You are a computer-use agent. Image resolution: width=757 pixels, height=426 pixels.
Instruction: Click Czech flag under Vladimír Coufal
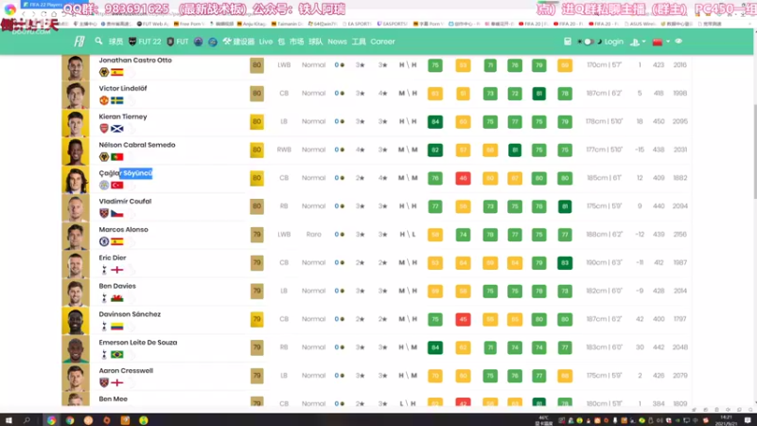(116, 214)
